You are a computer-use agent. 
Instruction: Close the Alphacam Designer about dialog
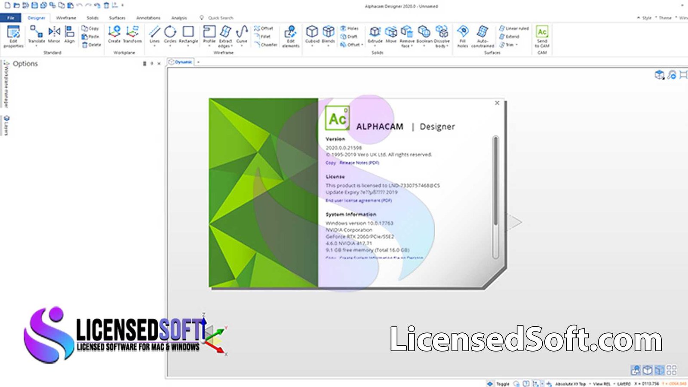pos(497,103)
